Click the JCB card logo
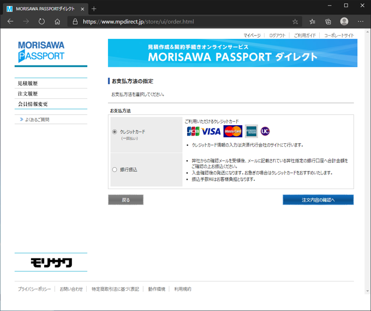This screenshot has width=371, height=311. click(193, 131)
